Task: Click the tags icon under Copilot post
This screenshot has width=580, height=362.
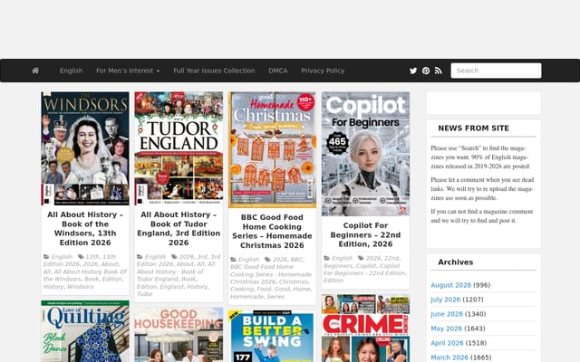Action: (x=361, y=258)
